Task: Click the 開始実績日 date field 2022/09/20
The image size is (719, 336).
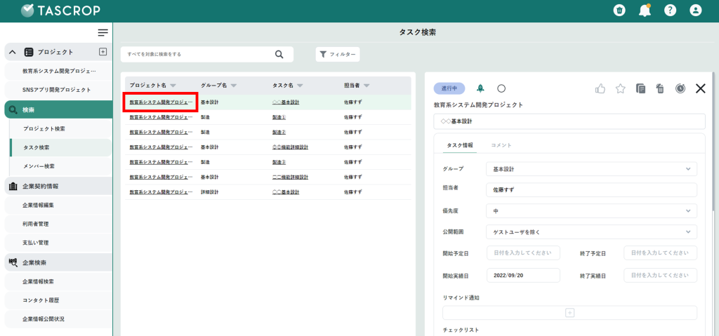Action: pyautogui.click(x=522, y=275)
